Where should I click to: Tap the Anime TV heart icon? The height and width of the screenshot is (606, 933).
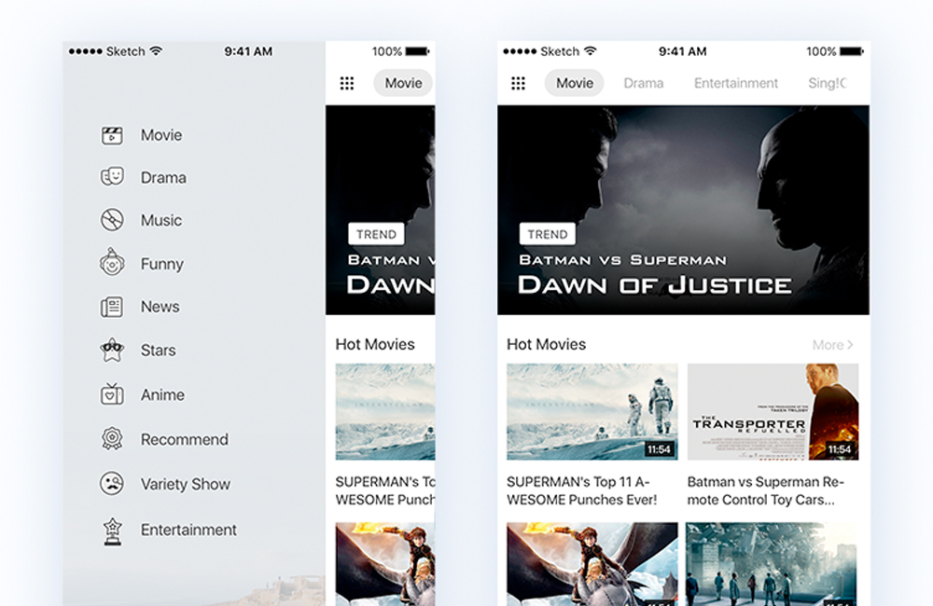point(112,394)
